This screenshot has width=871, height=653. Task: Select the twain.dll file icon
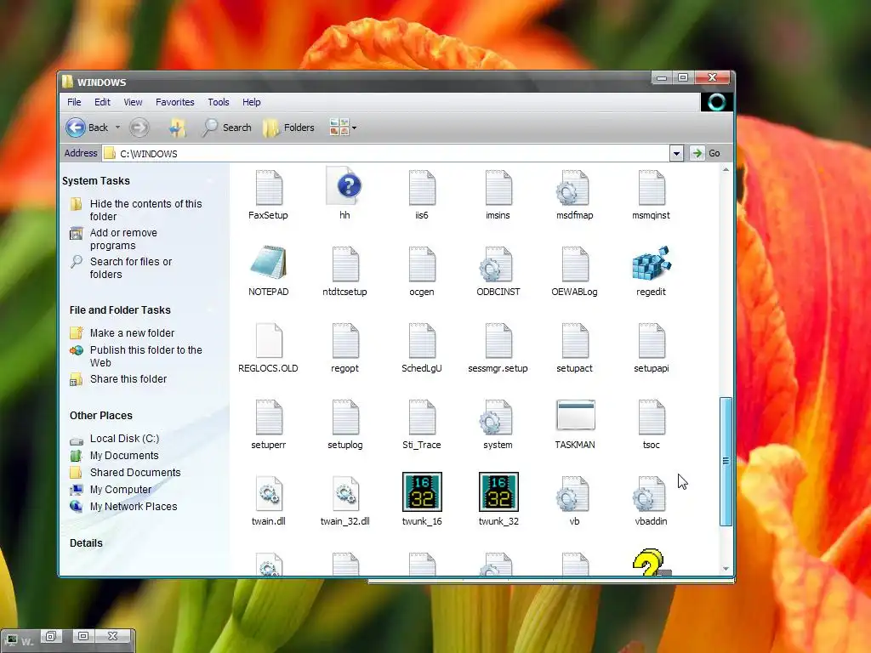[x=269, y=494]
